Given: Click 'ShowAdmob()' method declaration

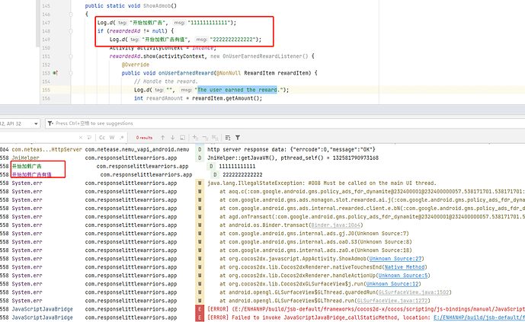Looking at the screenshot, I should click(160, 5).
